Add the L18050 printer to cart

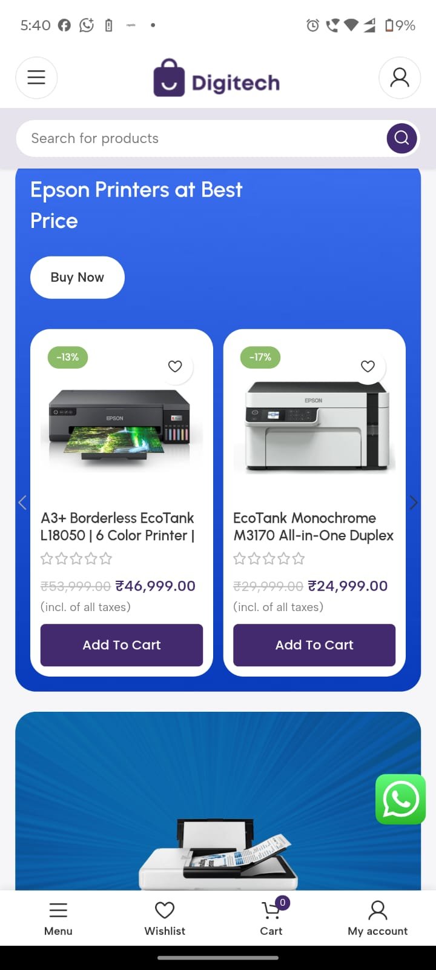coord(122,645)
